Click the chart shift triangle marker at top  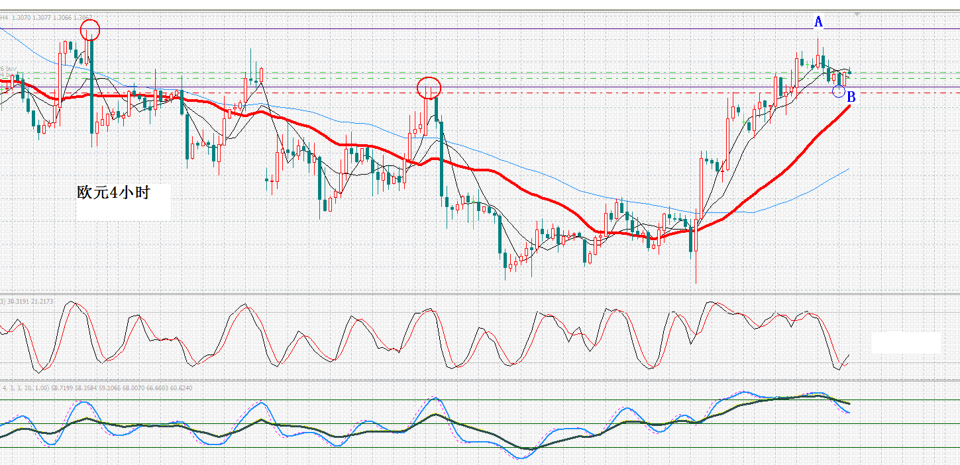[857, 14]
